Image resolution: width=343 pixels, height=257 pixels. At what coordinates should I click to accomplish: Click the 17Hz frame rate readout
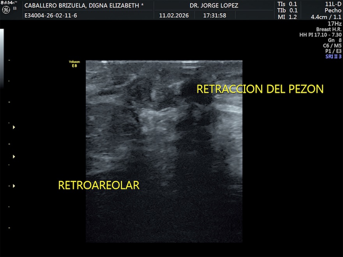pos(334,23)
